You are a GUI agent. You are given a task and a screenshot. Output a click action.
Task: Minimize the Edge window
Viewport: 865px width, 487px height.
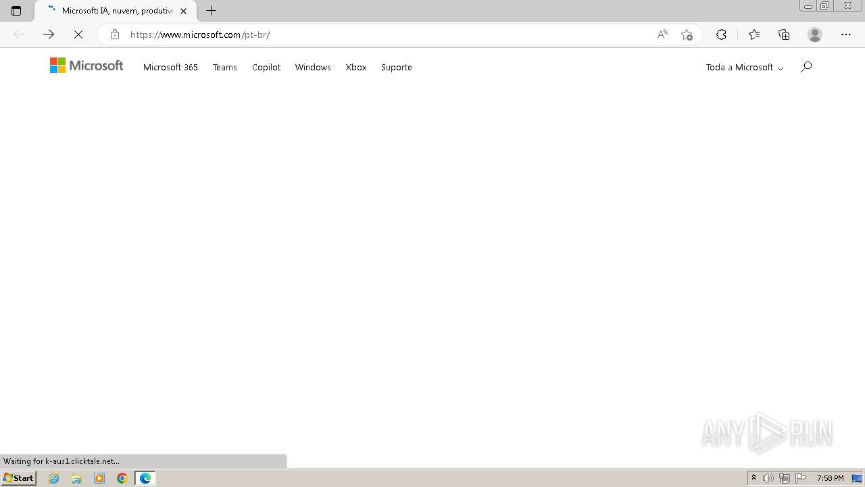[x=808, y=6]
